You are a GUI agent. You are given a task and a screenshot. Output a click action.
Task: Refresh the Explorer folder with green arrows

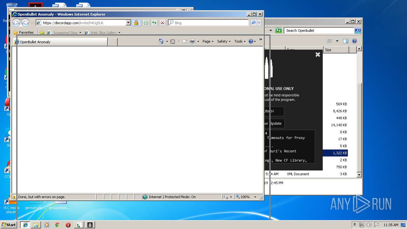279,31
